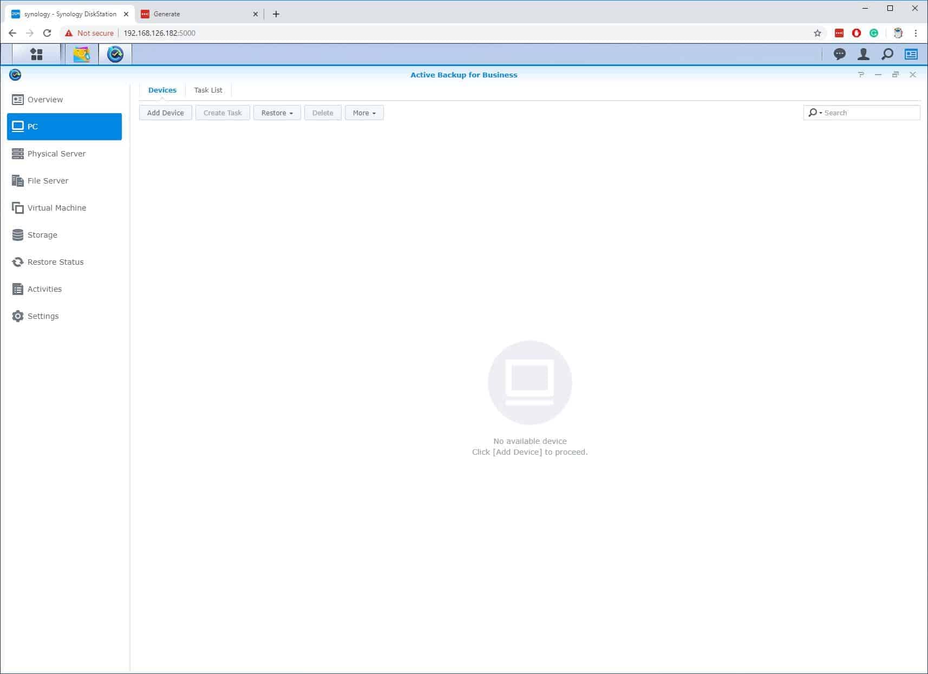This screenshot has width=928, height=674.
Task: Open help question mark in app window
Action: point(861,75)
